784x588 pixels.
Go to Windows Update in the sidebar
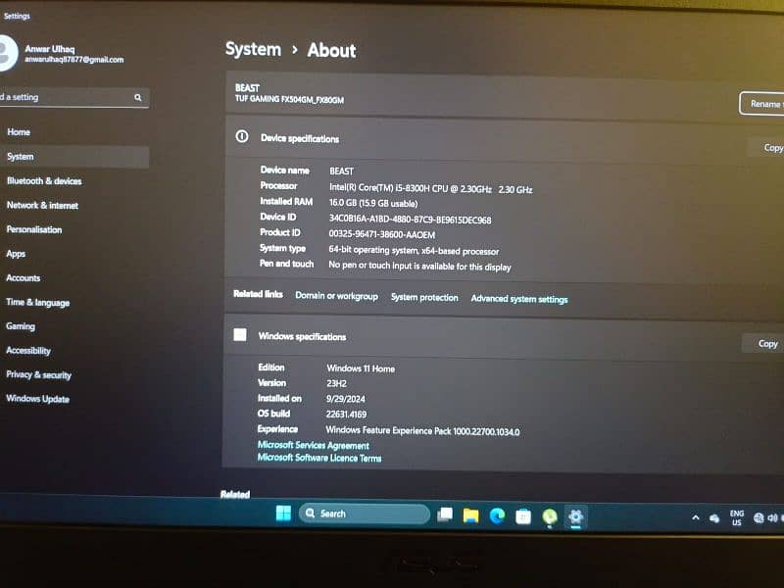[37, 399]
